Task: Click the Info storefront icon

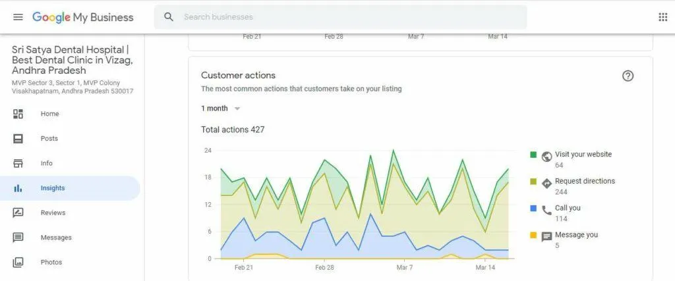Action: coord(18,163)
